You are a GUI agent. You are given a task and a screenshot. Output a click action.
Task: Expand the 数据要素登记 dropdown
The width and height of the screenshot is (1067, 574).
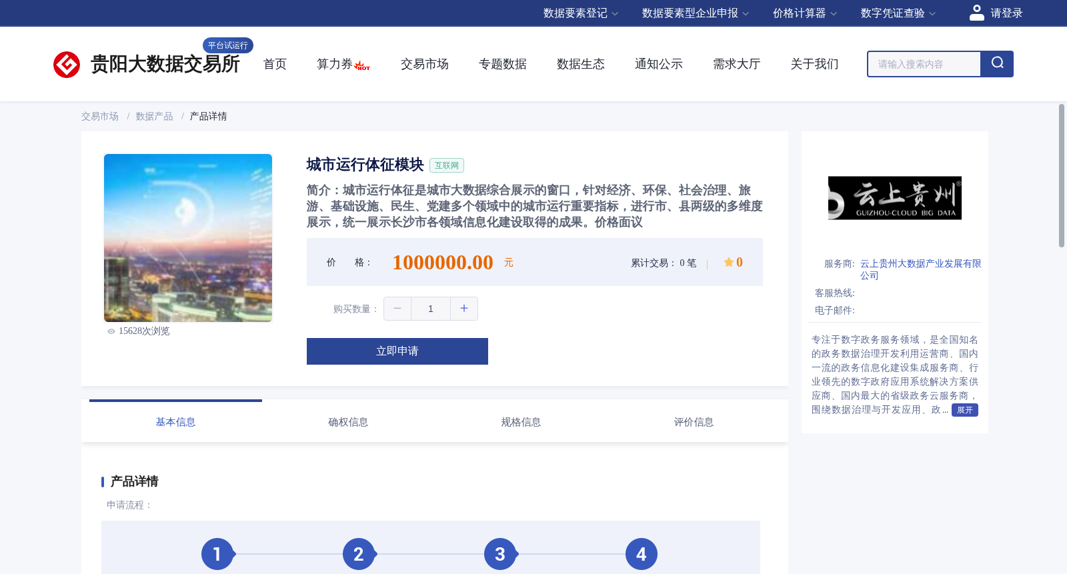click(580, 13)
